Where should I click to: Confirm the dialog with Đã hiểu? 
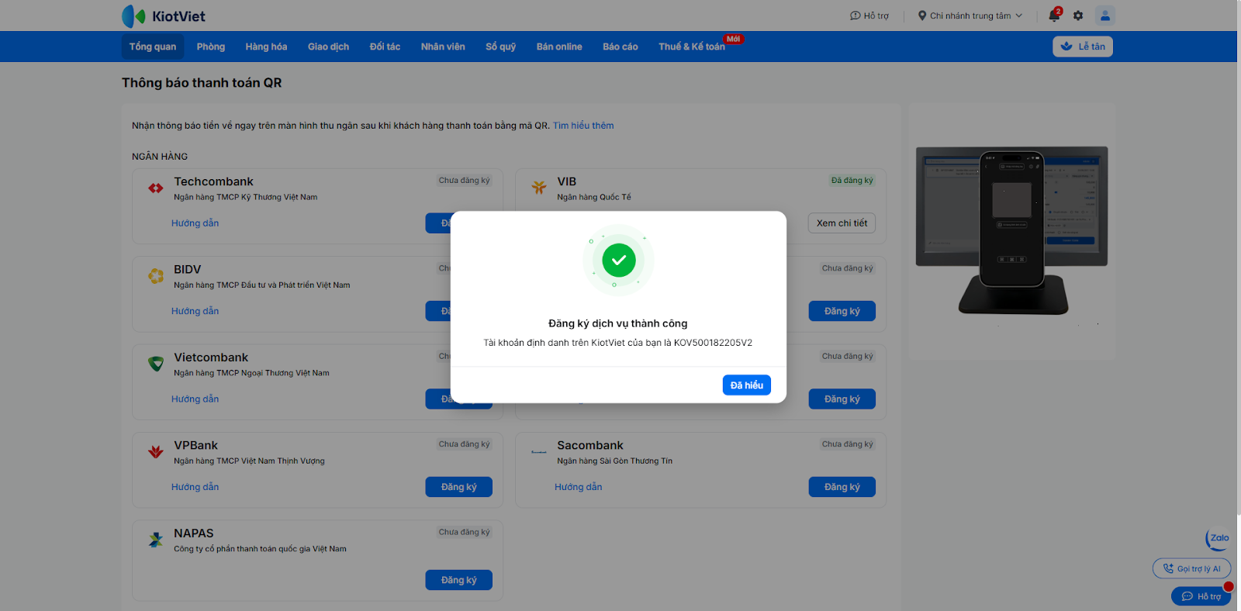747,385
